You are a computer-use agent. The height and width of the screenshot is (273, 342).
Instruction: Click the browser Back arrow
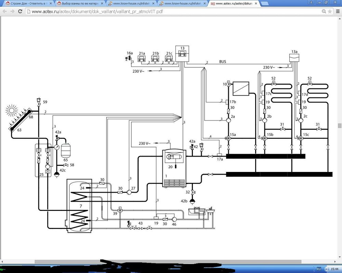(x=4, y=11)
